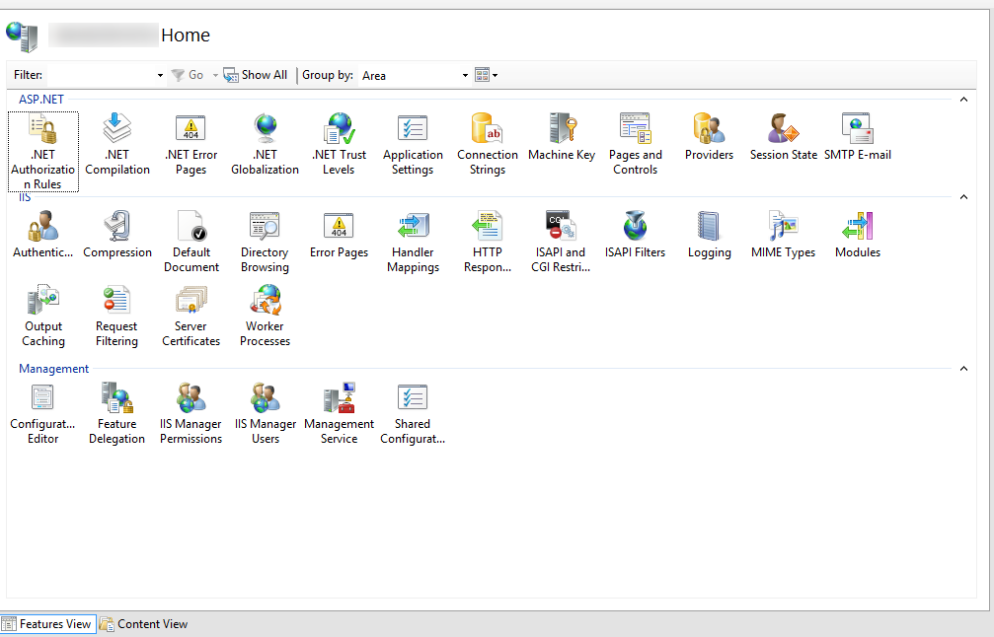
Task: Open the ISAPI Filters feature
Action: tap(635, 232)
